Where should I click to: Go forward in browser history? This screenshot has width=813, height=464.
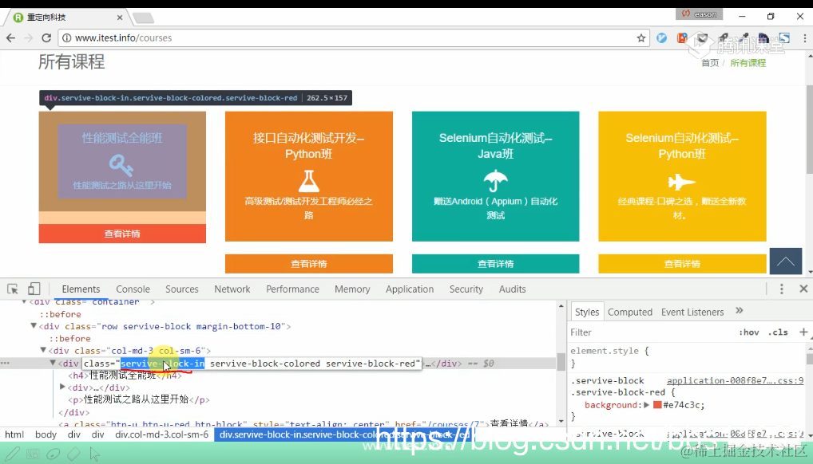(x=29, y=37)
